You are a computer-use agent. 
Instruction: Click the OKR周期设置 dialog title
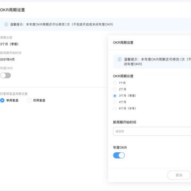[123, 42]
